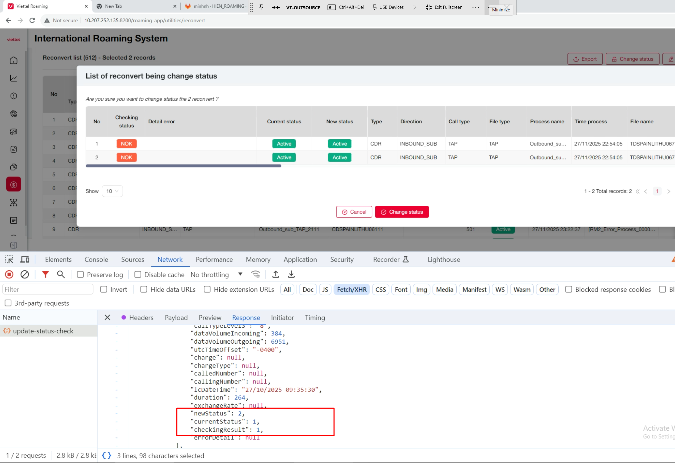
Task: Click the inspect element selector icon
Action: [9, 259]
